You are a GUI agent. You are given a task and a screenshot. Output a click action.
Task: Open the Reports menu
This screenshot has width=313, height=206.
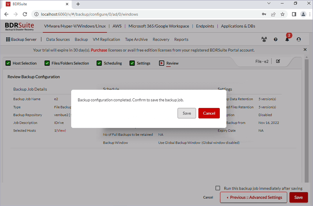tap(181, 40)
